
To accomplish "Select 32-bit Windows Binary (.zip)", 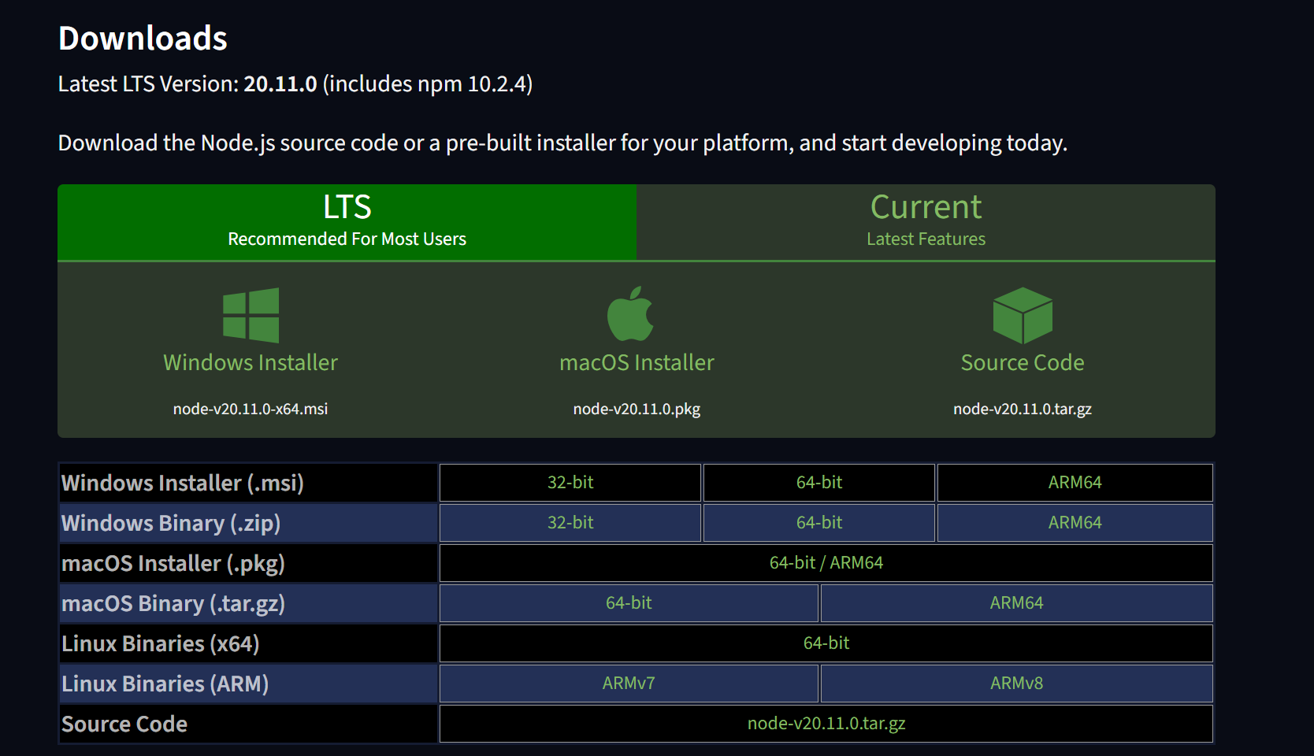I will point(570,523).
